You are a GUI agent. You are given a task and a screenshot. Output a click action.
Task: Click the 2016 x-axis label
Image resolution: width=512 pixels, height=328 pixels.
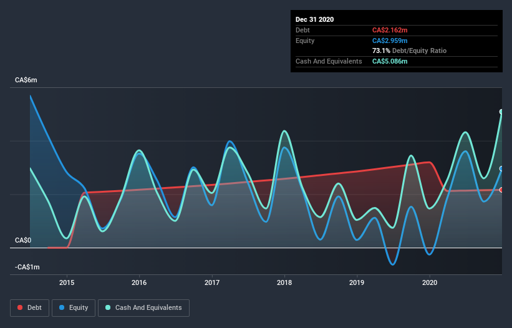(x=139, y=282)
